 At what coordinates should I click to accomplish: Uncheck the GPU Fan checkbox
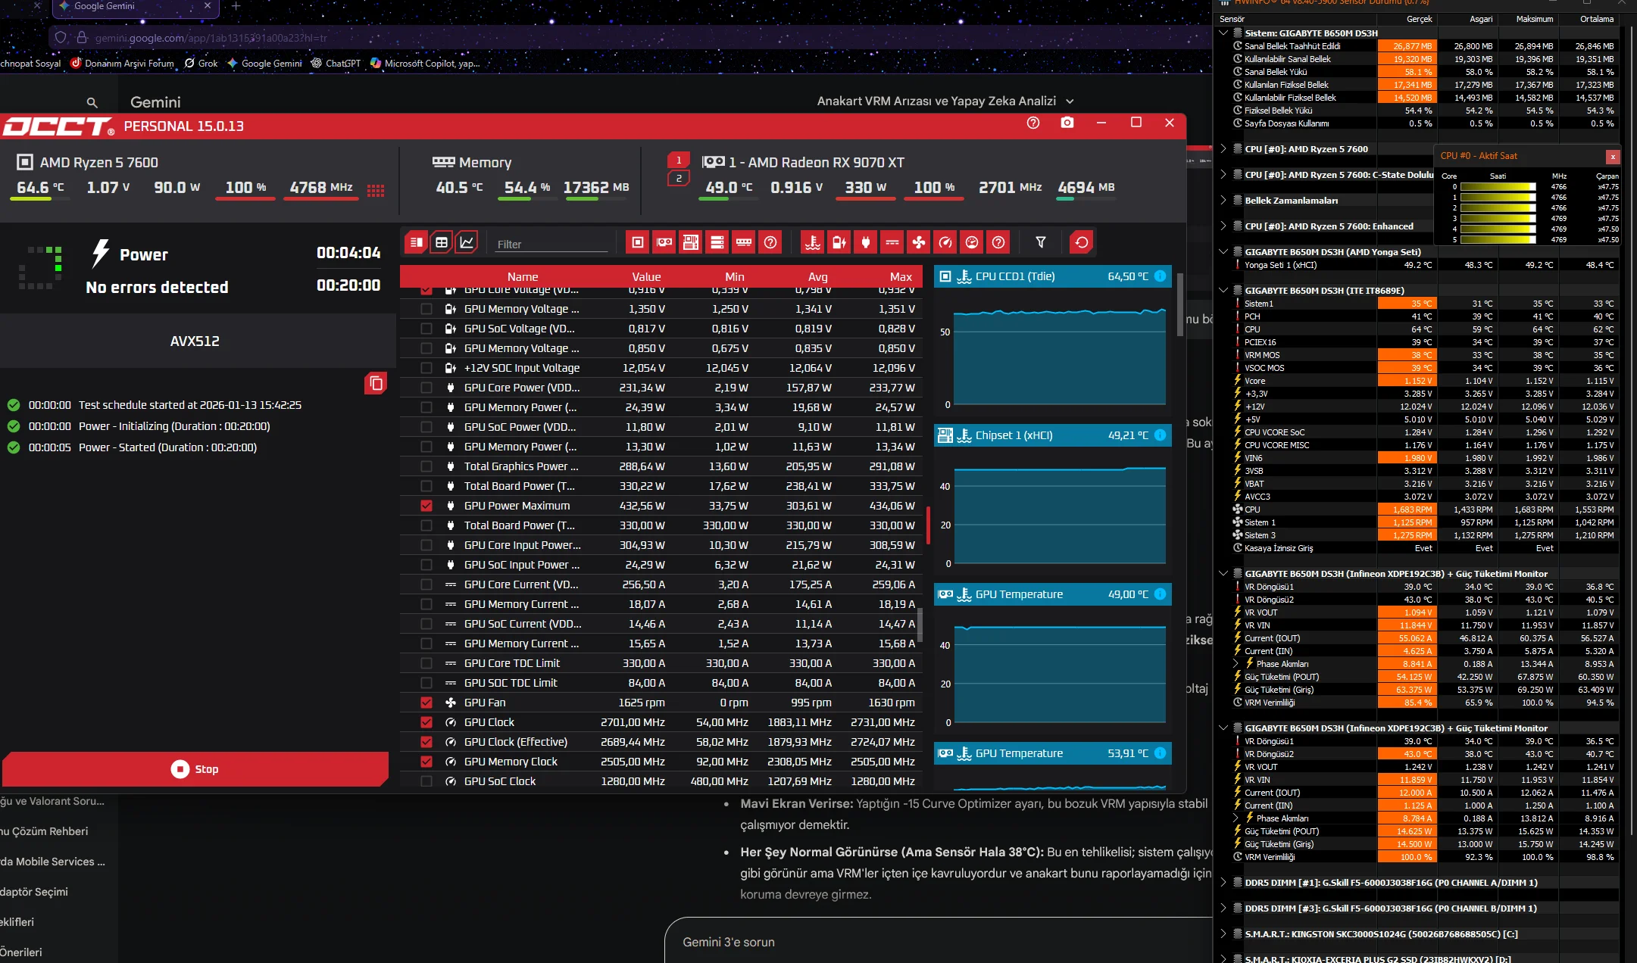426,703
